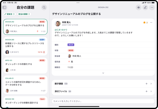158x109 pixels.
Task: Click the eye watch icon
Action: [139, 8]
